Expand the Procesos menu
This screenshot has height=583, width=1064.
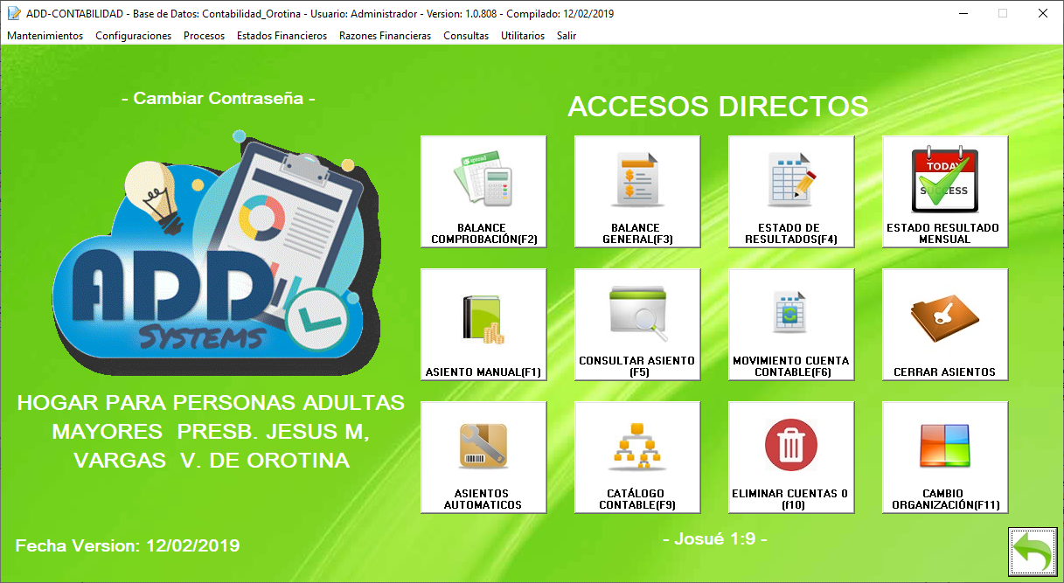click(x=204, y=36)
